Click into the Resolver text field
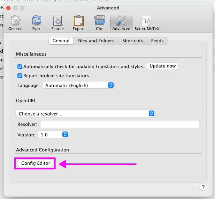The width and height of the screenshot is (215, 199). [120, 125]
